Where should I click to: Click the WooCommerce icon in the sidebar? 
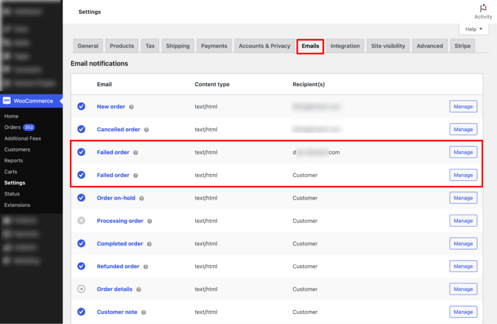pyautogui.click(x=7, y=101)
